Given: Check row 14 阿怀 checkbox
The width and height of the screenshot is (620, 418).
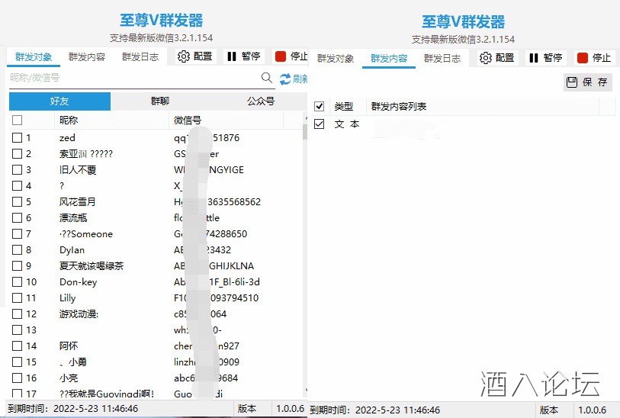Looking at the screenshot, I should [17, 346].
